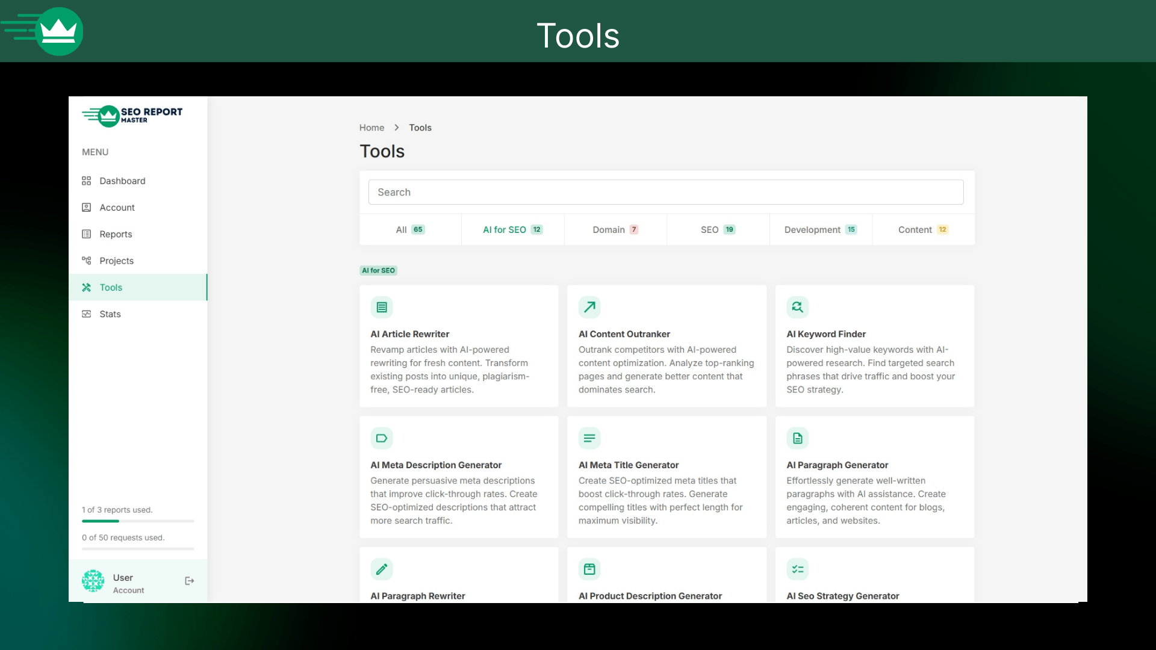Select the AI Meta Title Generator lines icon
This screenshot has width=1156, height=650.
589,438
